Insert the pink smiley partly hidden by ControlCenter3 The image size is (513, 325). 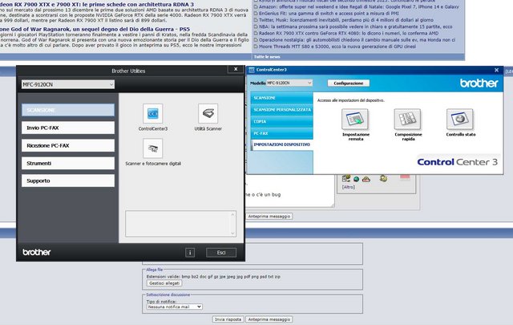(x=405, y=177)
